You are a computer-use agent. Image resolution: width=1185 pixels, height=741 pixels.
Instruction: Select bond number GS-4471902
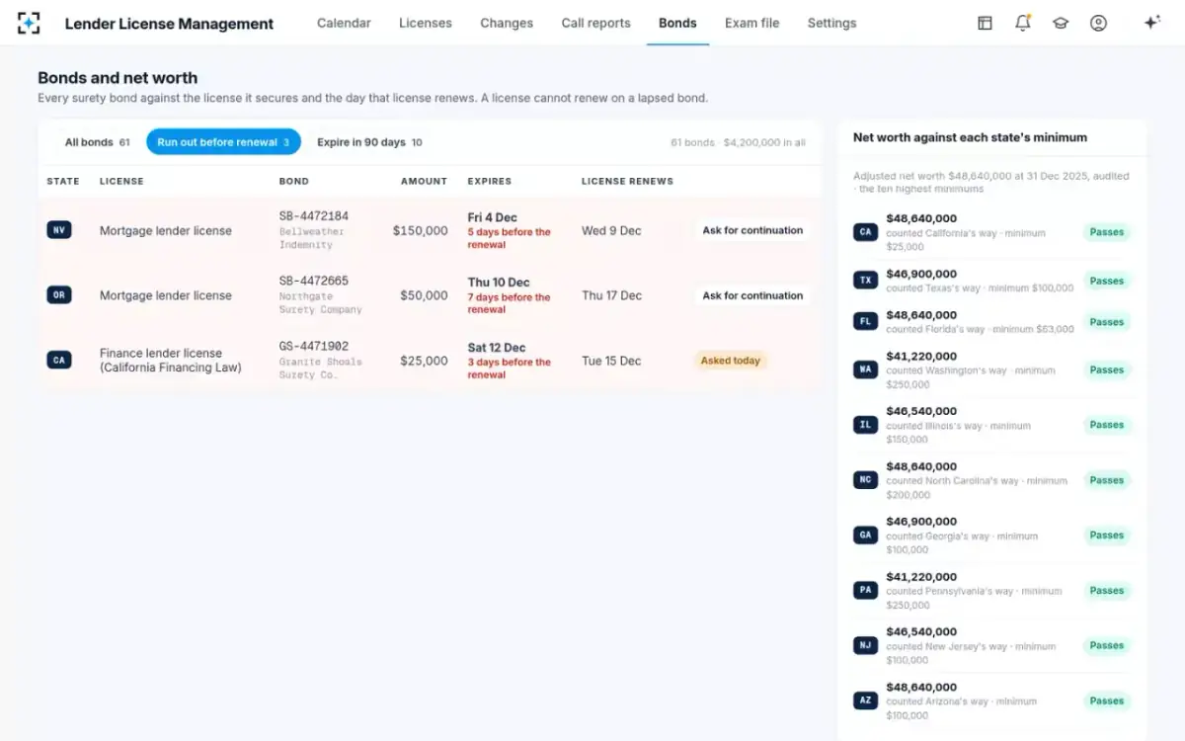(x=314, y=347)
